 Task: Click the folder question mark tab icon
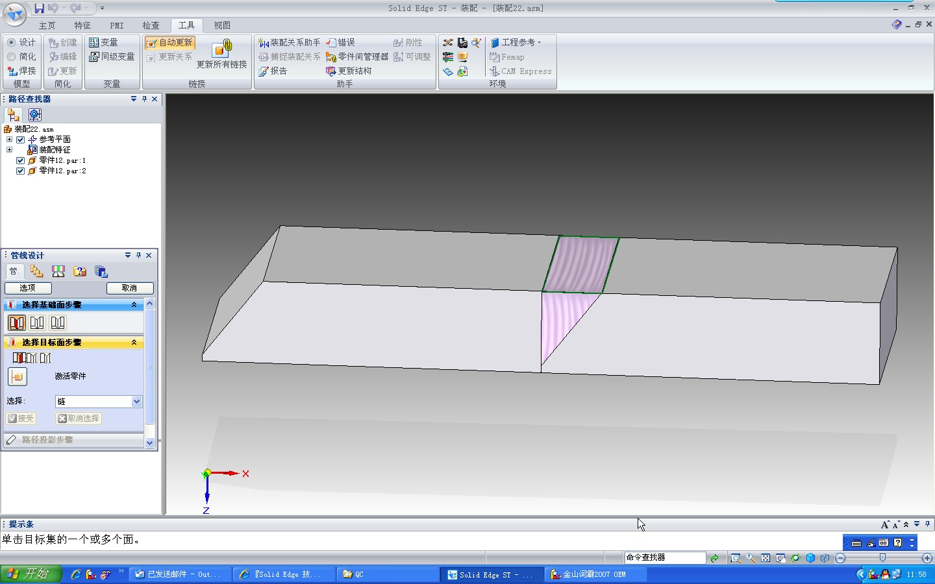[x=80, y=271]
